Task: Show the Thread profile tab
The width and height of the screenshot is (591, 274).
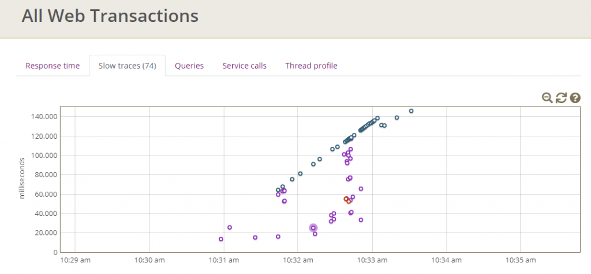Action: (x=311, y=66)
